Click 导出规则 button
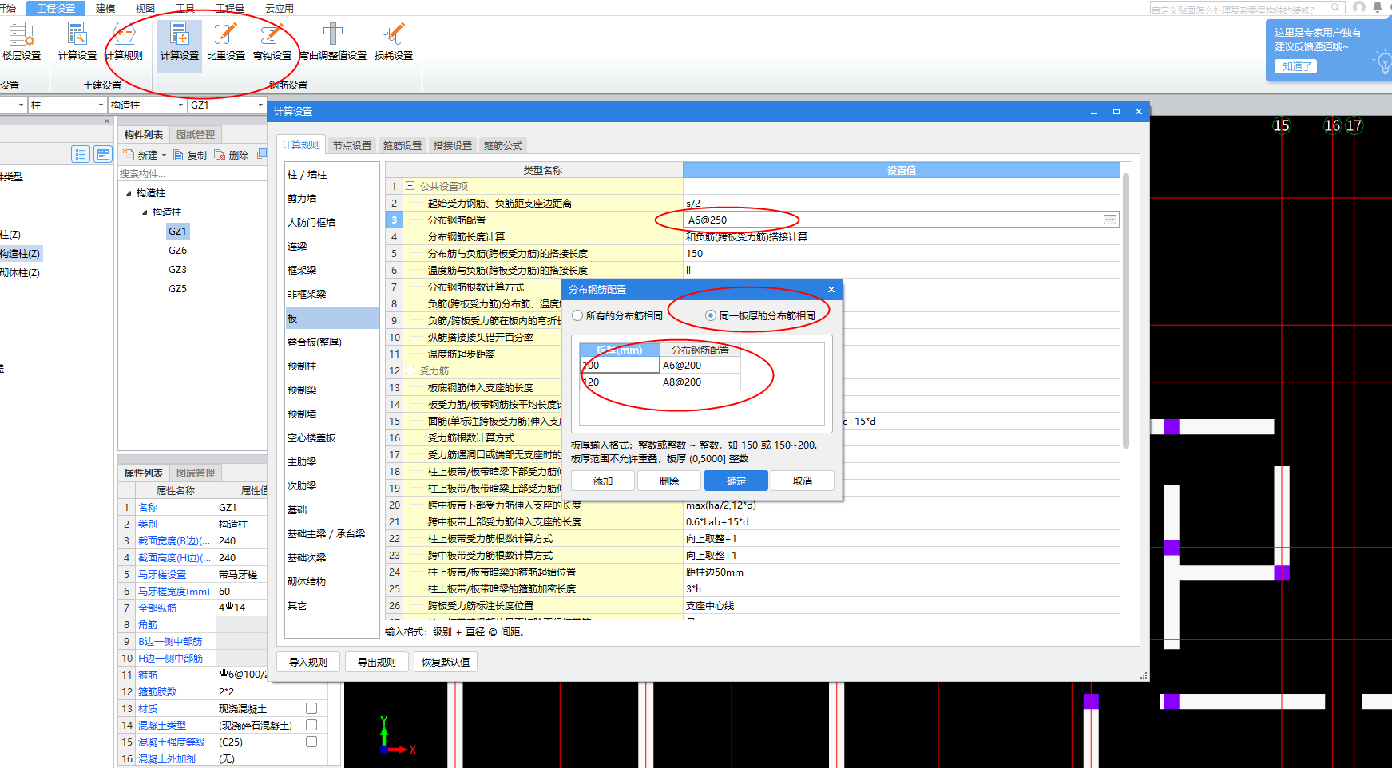The height and width of the screenshot is (768, 1392). pos(377,662)
